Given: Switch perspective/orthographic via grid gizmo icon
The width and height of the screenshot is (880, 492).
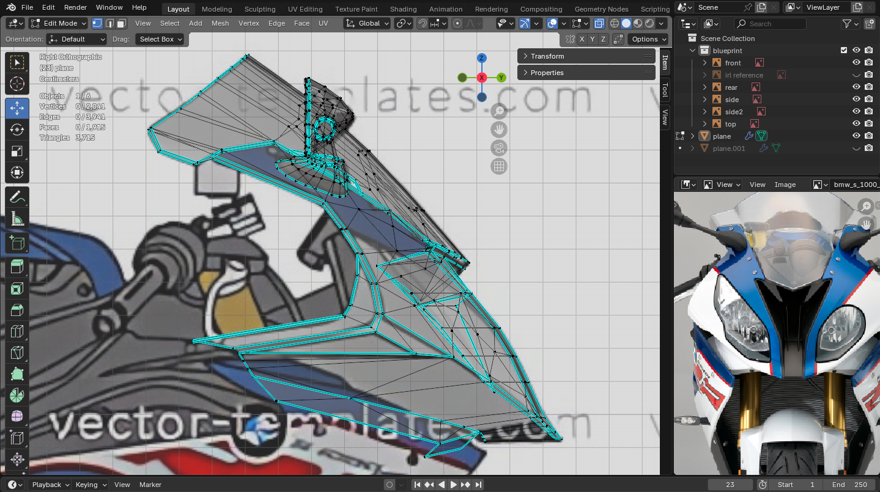Looking at the screenshot, I should tap(500, 166).
